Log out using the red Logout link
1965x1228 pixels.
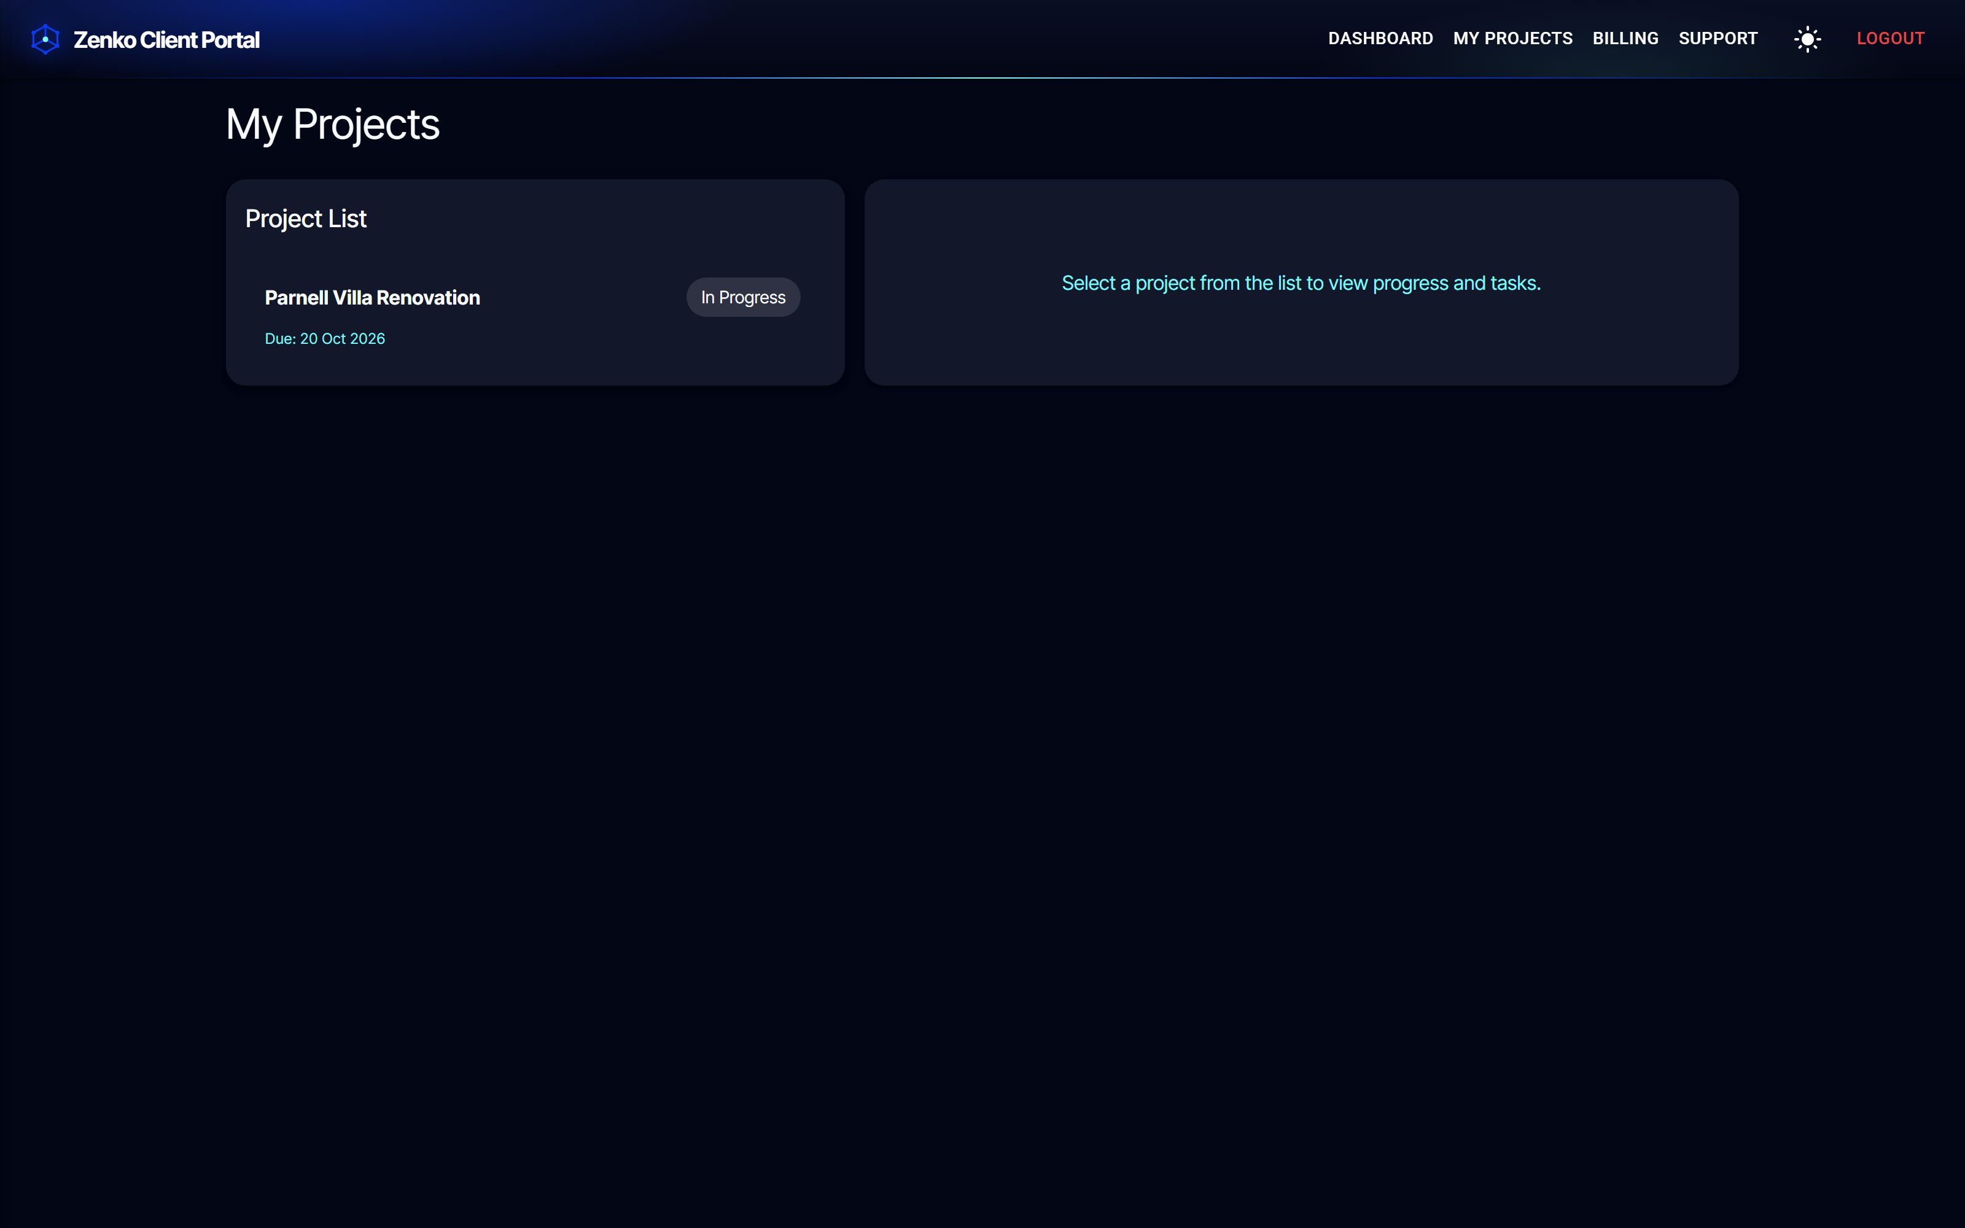click(x=1890, y=38)
